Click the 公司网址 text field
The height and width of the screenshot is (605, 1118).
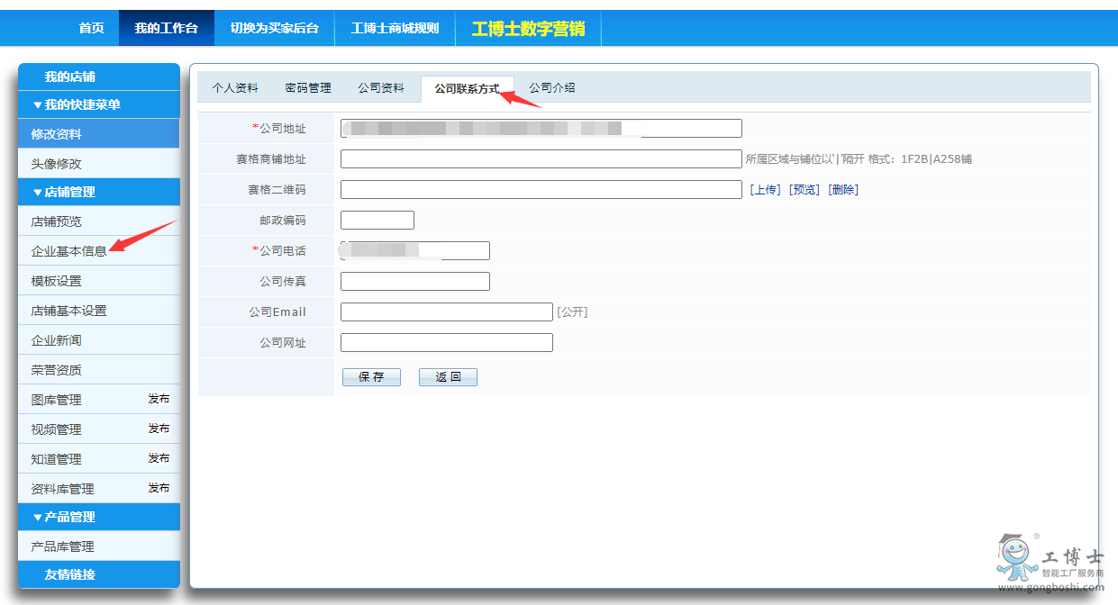point(446,343)
